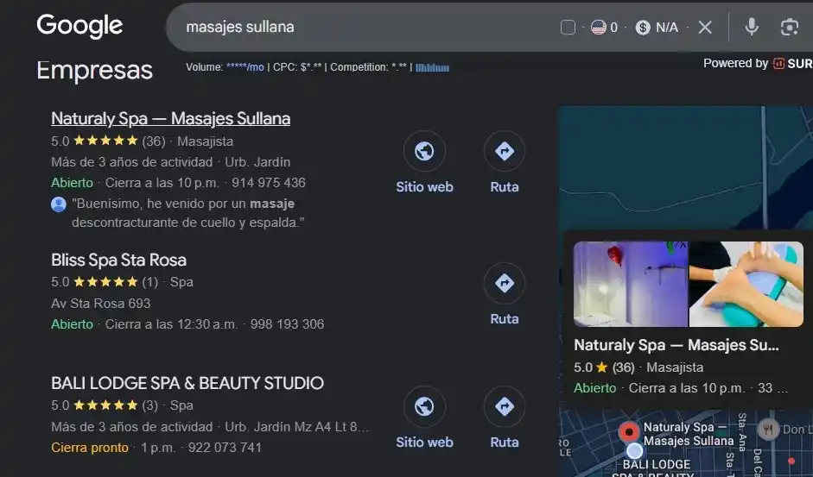
Task: Click the US flag volume icon
Action: tap(599, 27)
